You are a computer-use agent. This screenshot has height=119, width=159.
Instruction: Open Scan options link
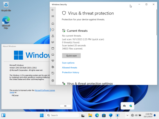point(68,63)
